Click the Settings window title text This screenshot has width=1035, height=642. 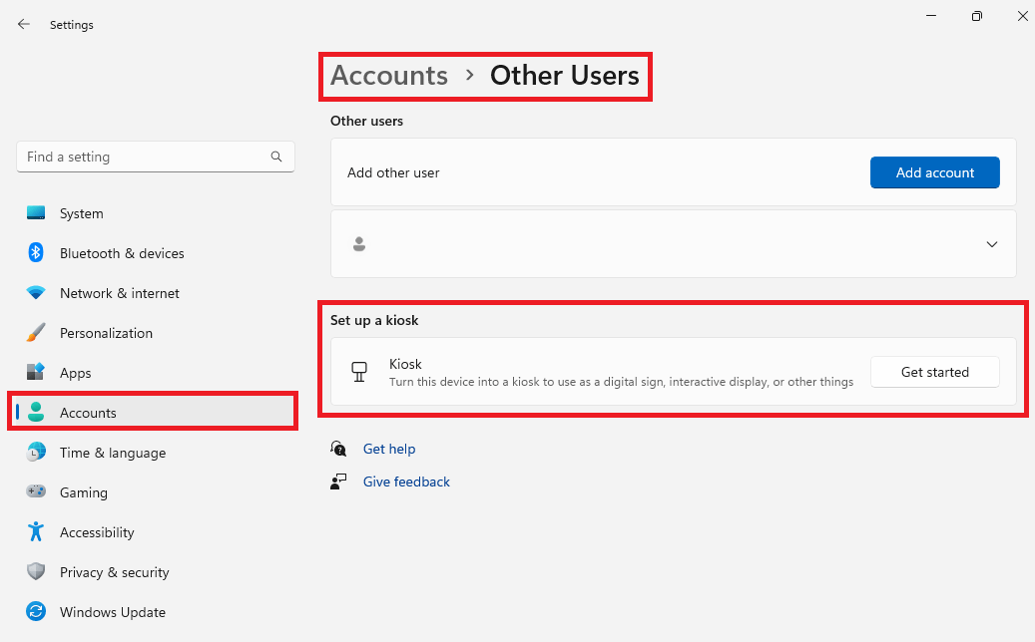point(71,25)
